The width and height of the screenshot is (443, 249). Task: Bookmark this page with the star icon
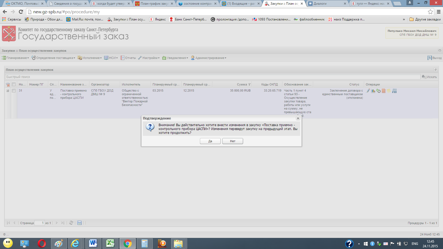point(430,12)
